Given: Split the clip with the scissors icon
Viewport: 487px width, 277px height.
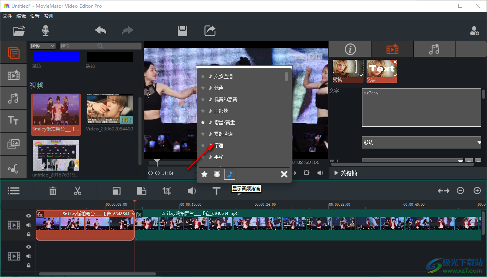Looking at the screenshot, I should coord(77,191).
